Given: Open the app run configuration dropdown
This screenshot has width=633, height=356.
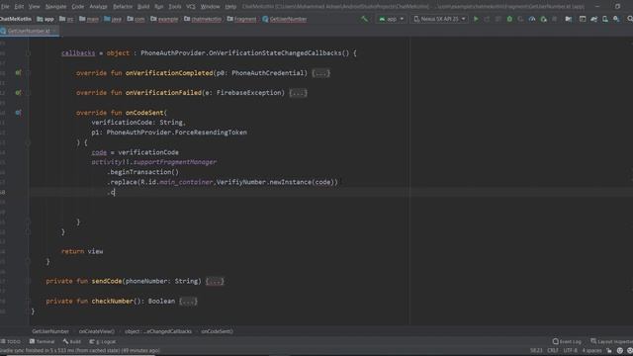Looking at the screenshot, I should [x=391, y=19].
